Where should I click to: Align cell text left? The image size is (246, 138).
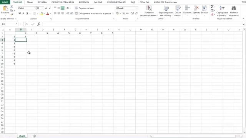tap(55, 13)
